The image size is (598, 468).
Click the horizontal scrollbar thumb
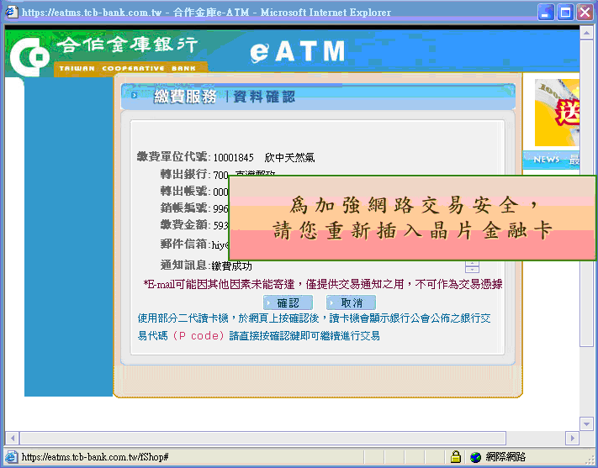click(x=262, y=438)
